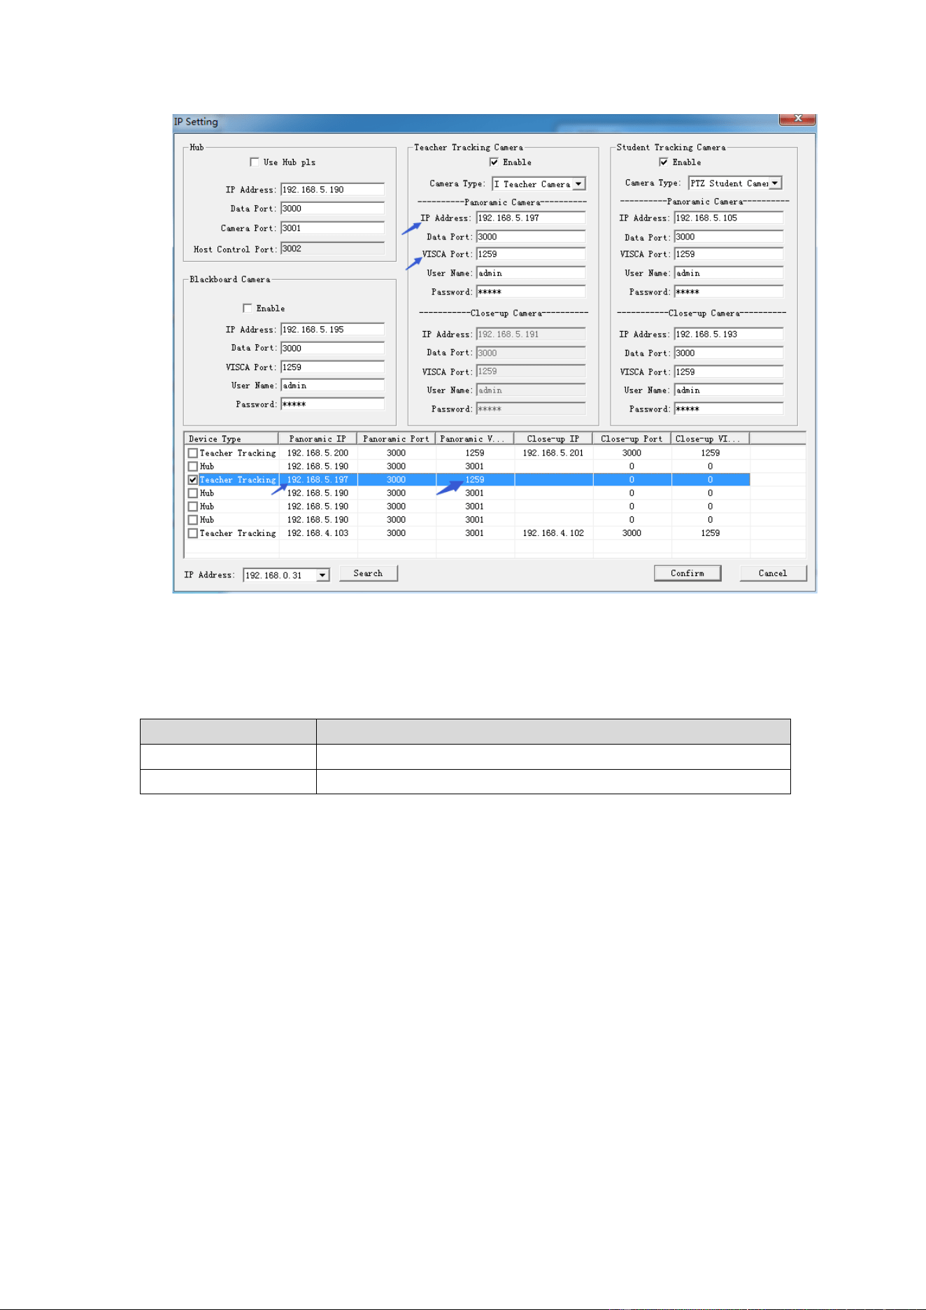Image resolution: width=926 pixels, height=1310 pixels.
Task: Click Hub IP Address field 192.168.5.190
Action: tap(332, 190)
